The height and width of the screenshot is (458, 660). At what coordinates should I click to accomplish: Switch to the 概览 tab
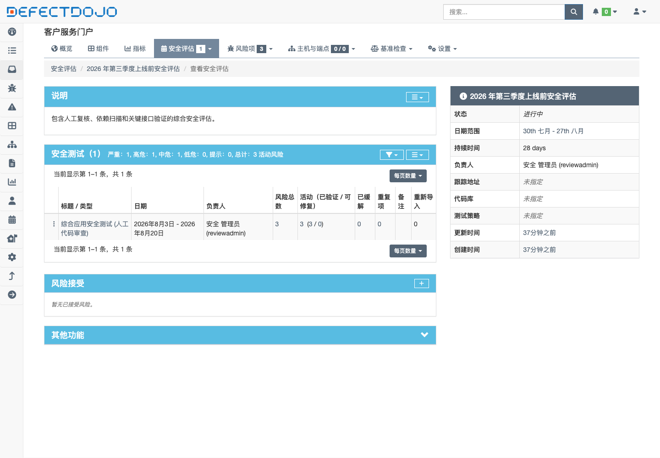click(62, 49)
